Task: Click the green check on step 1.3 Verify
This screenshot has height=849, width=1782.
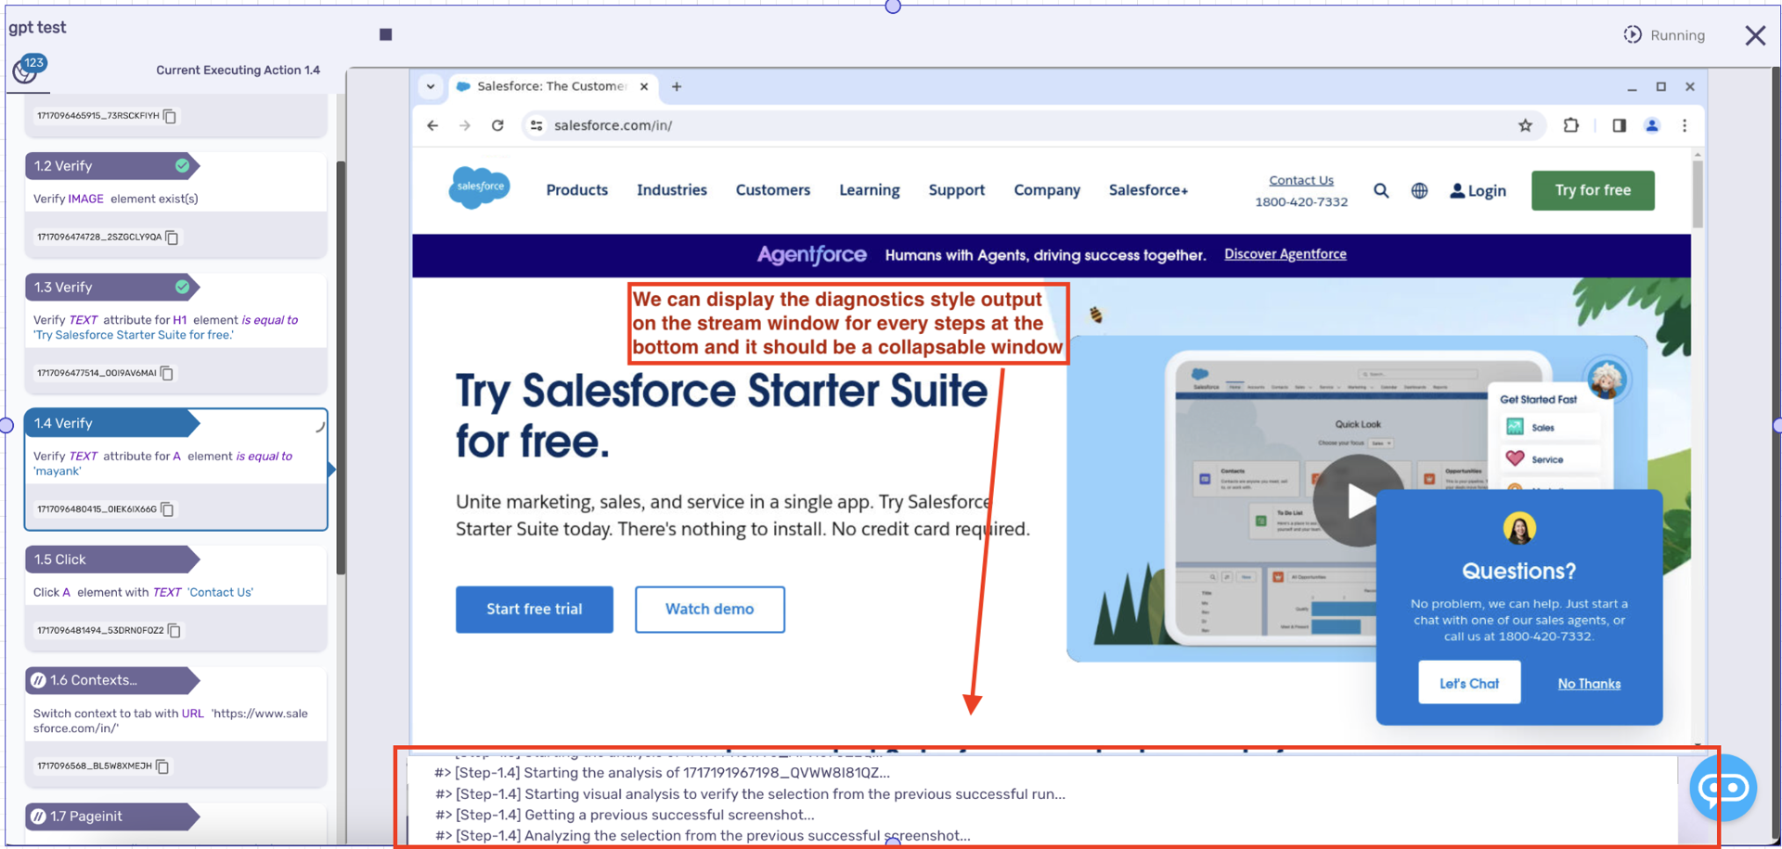Action: coord(182,287)
